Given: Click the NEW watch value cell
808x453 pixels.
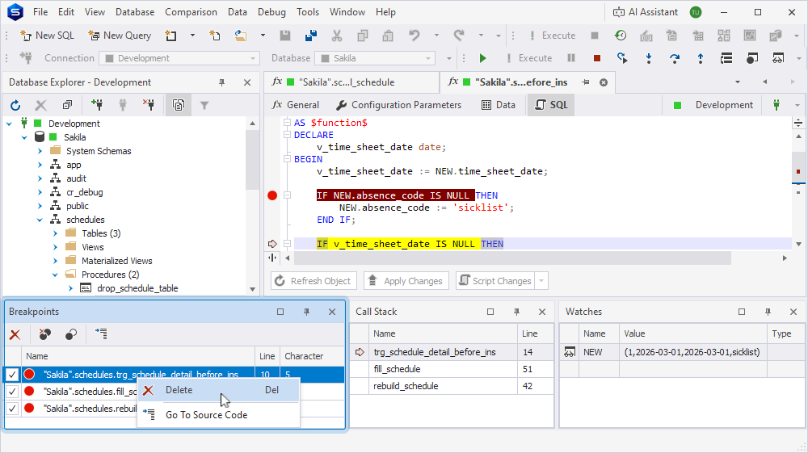Looking at the screenshot, I should click(692, 352).
